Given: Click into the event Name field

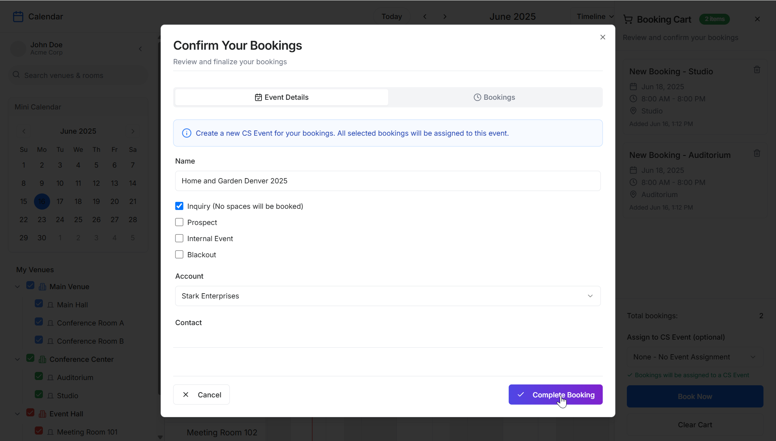Looking at the screenshot, I should [x=388, y=181].
